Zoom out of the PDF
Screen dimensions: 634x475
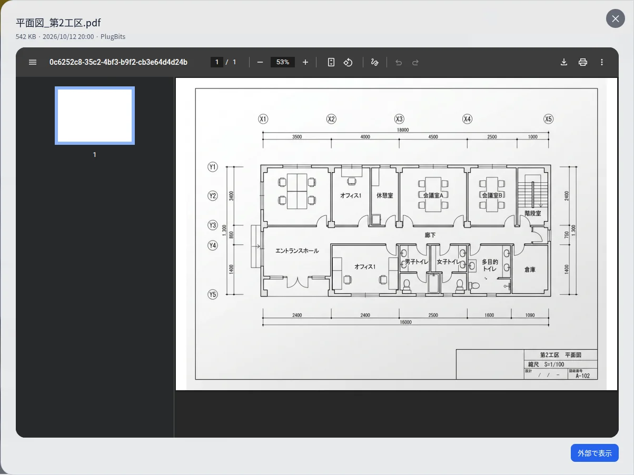coord(260,62)
